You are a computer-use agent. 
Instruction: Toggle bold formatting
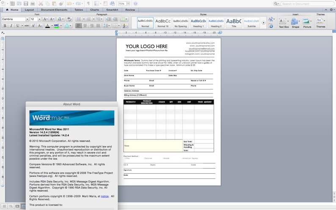click(x=5, y=26)
